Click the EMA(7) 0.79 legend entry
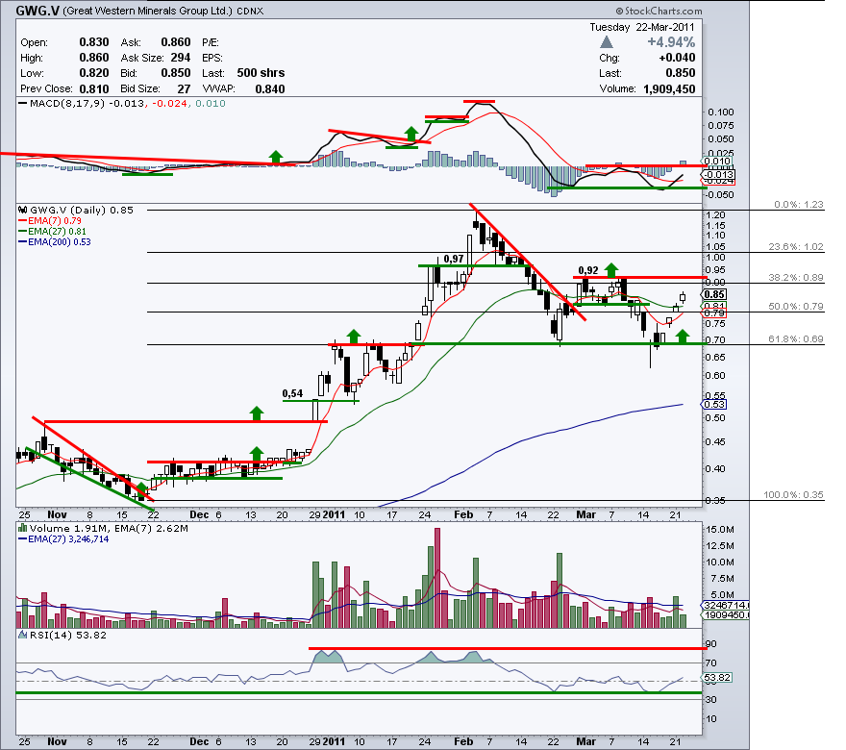Viewport: 846px width, 750px height. coord(50,221)
